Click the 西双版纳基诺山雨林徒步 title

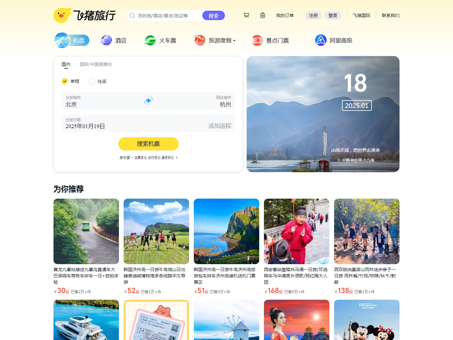pos(367,276)
